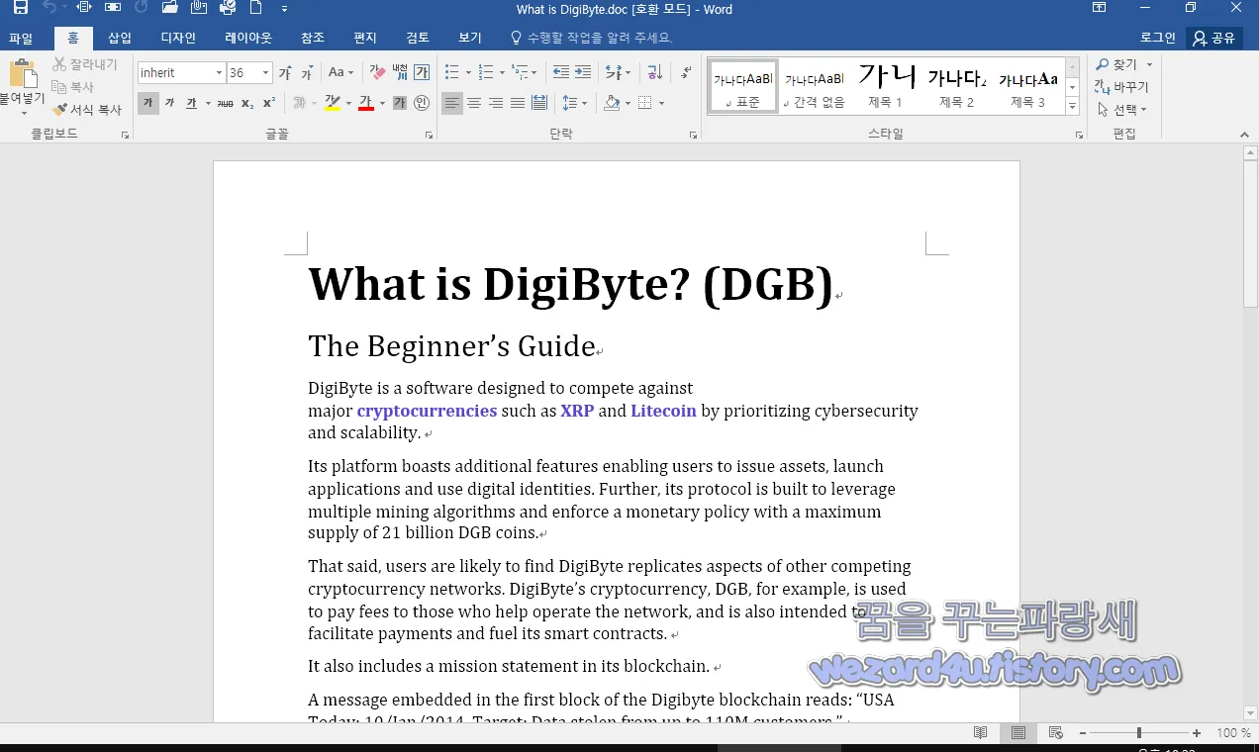Switch to Read Mode in the status bar
This screenshot has height=752, width=1259.
click(980, 732)
